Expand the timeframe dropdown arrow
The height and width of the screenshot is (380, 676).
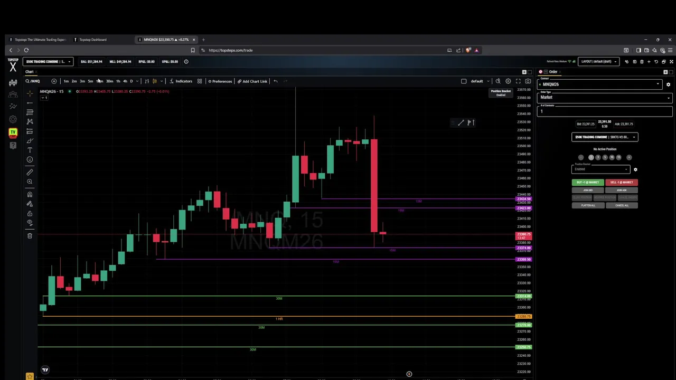point(137,81)
